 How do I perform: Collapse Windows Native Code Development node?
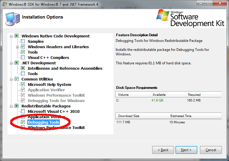pos(11,36)
